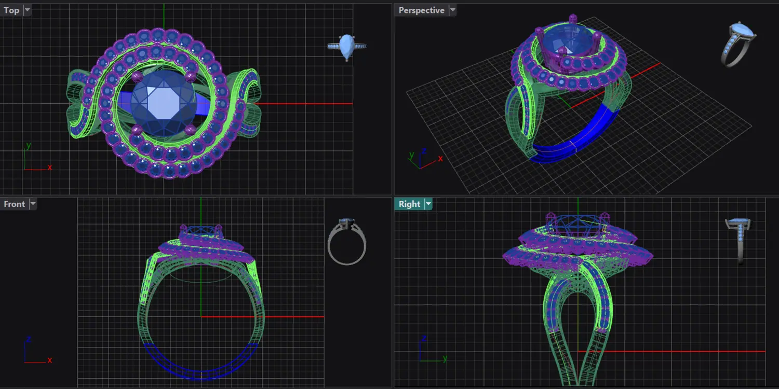Click the XZ axis icon in Front view
Screen dimensions: 779x389
click(37, 351)
